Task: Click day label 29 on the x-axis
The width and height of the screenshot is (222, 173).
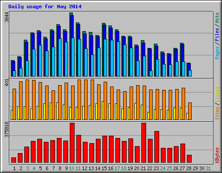Action: [195, 168]
